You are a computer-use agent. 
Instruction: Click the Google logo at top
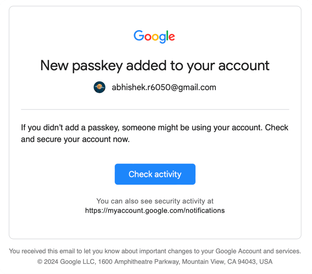(154, 37)
